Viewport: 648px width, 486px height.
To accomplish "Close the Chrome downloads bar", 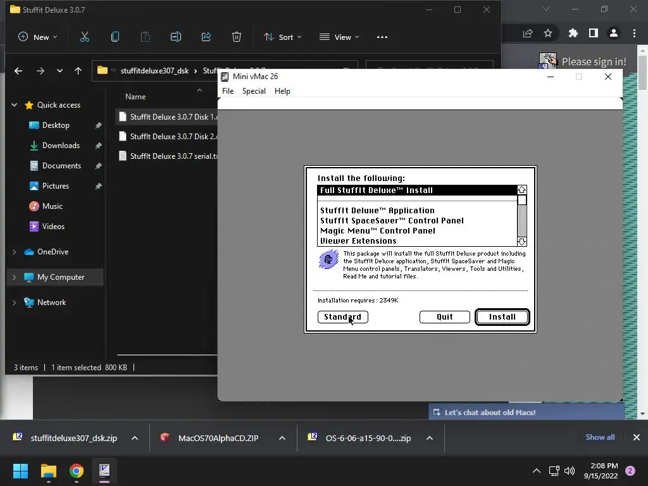I will click(x=637, y=437).
